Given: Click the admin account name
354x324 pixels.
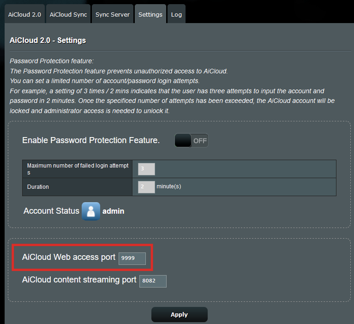Looking at the screenshot, I should tap(114, 211).
